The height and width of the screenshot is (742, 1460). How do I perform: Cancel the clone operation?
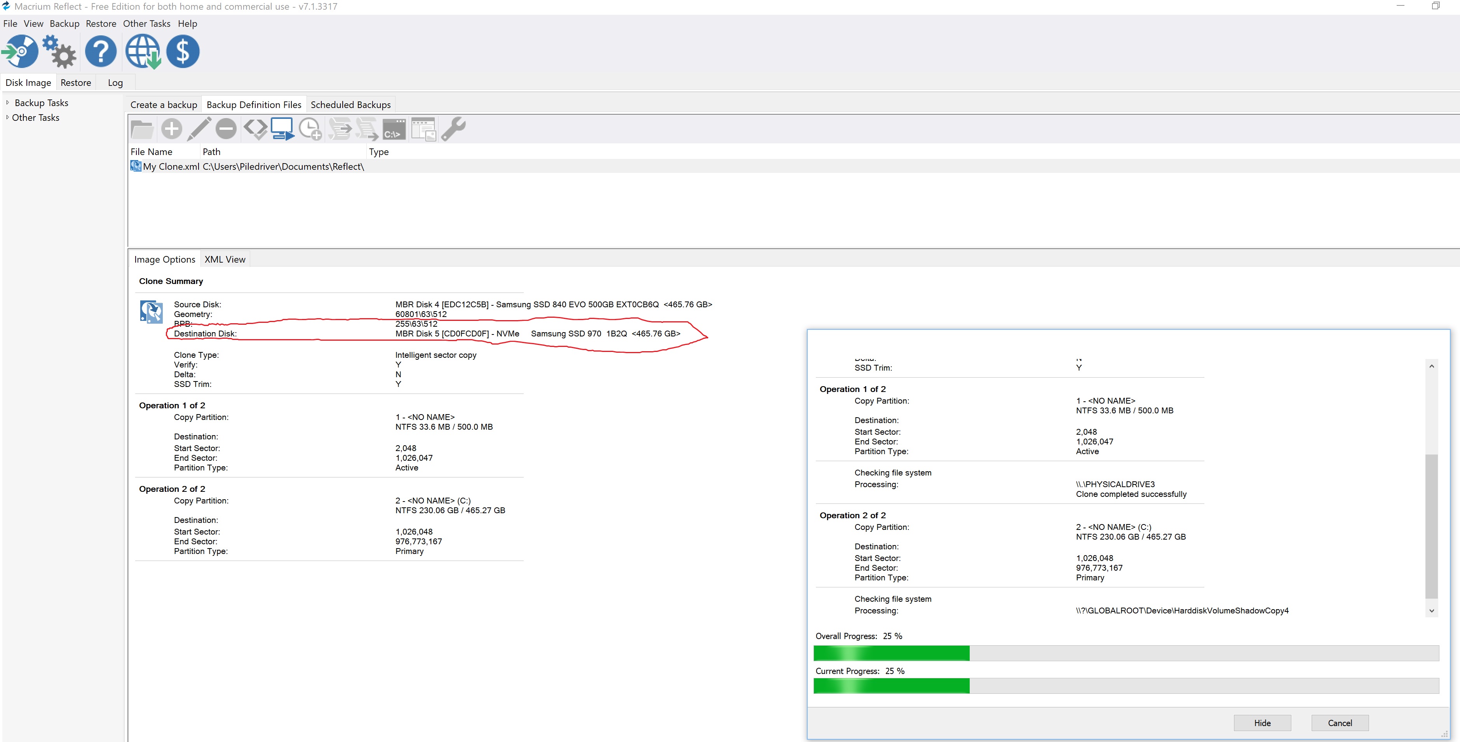click(1340, 723)
